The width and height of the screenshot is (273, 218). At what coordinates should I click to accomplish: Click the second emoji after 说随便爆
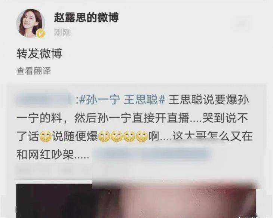tap(117, 136)
